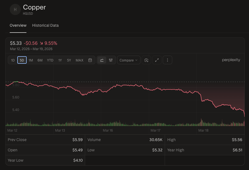Click the Year Low value $4.10

pyautogui.click(x=78, y=161)
